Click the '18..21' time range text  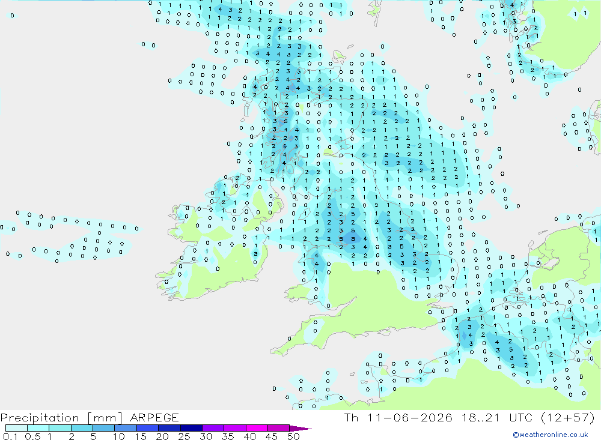pyautogui.click(x=481, y=417)
